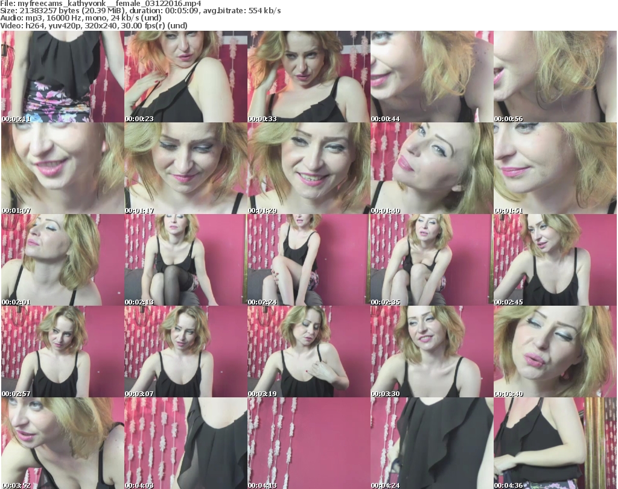Click the File name header line
The width and height of the screenshot is (618, 489).
tap(101, 4)
